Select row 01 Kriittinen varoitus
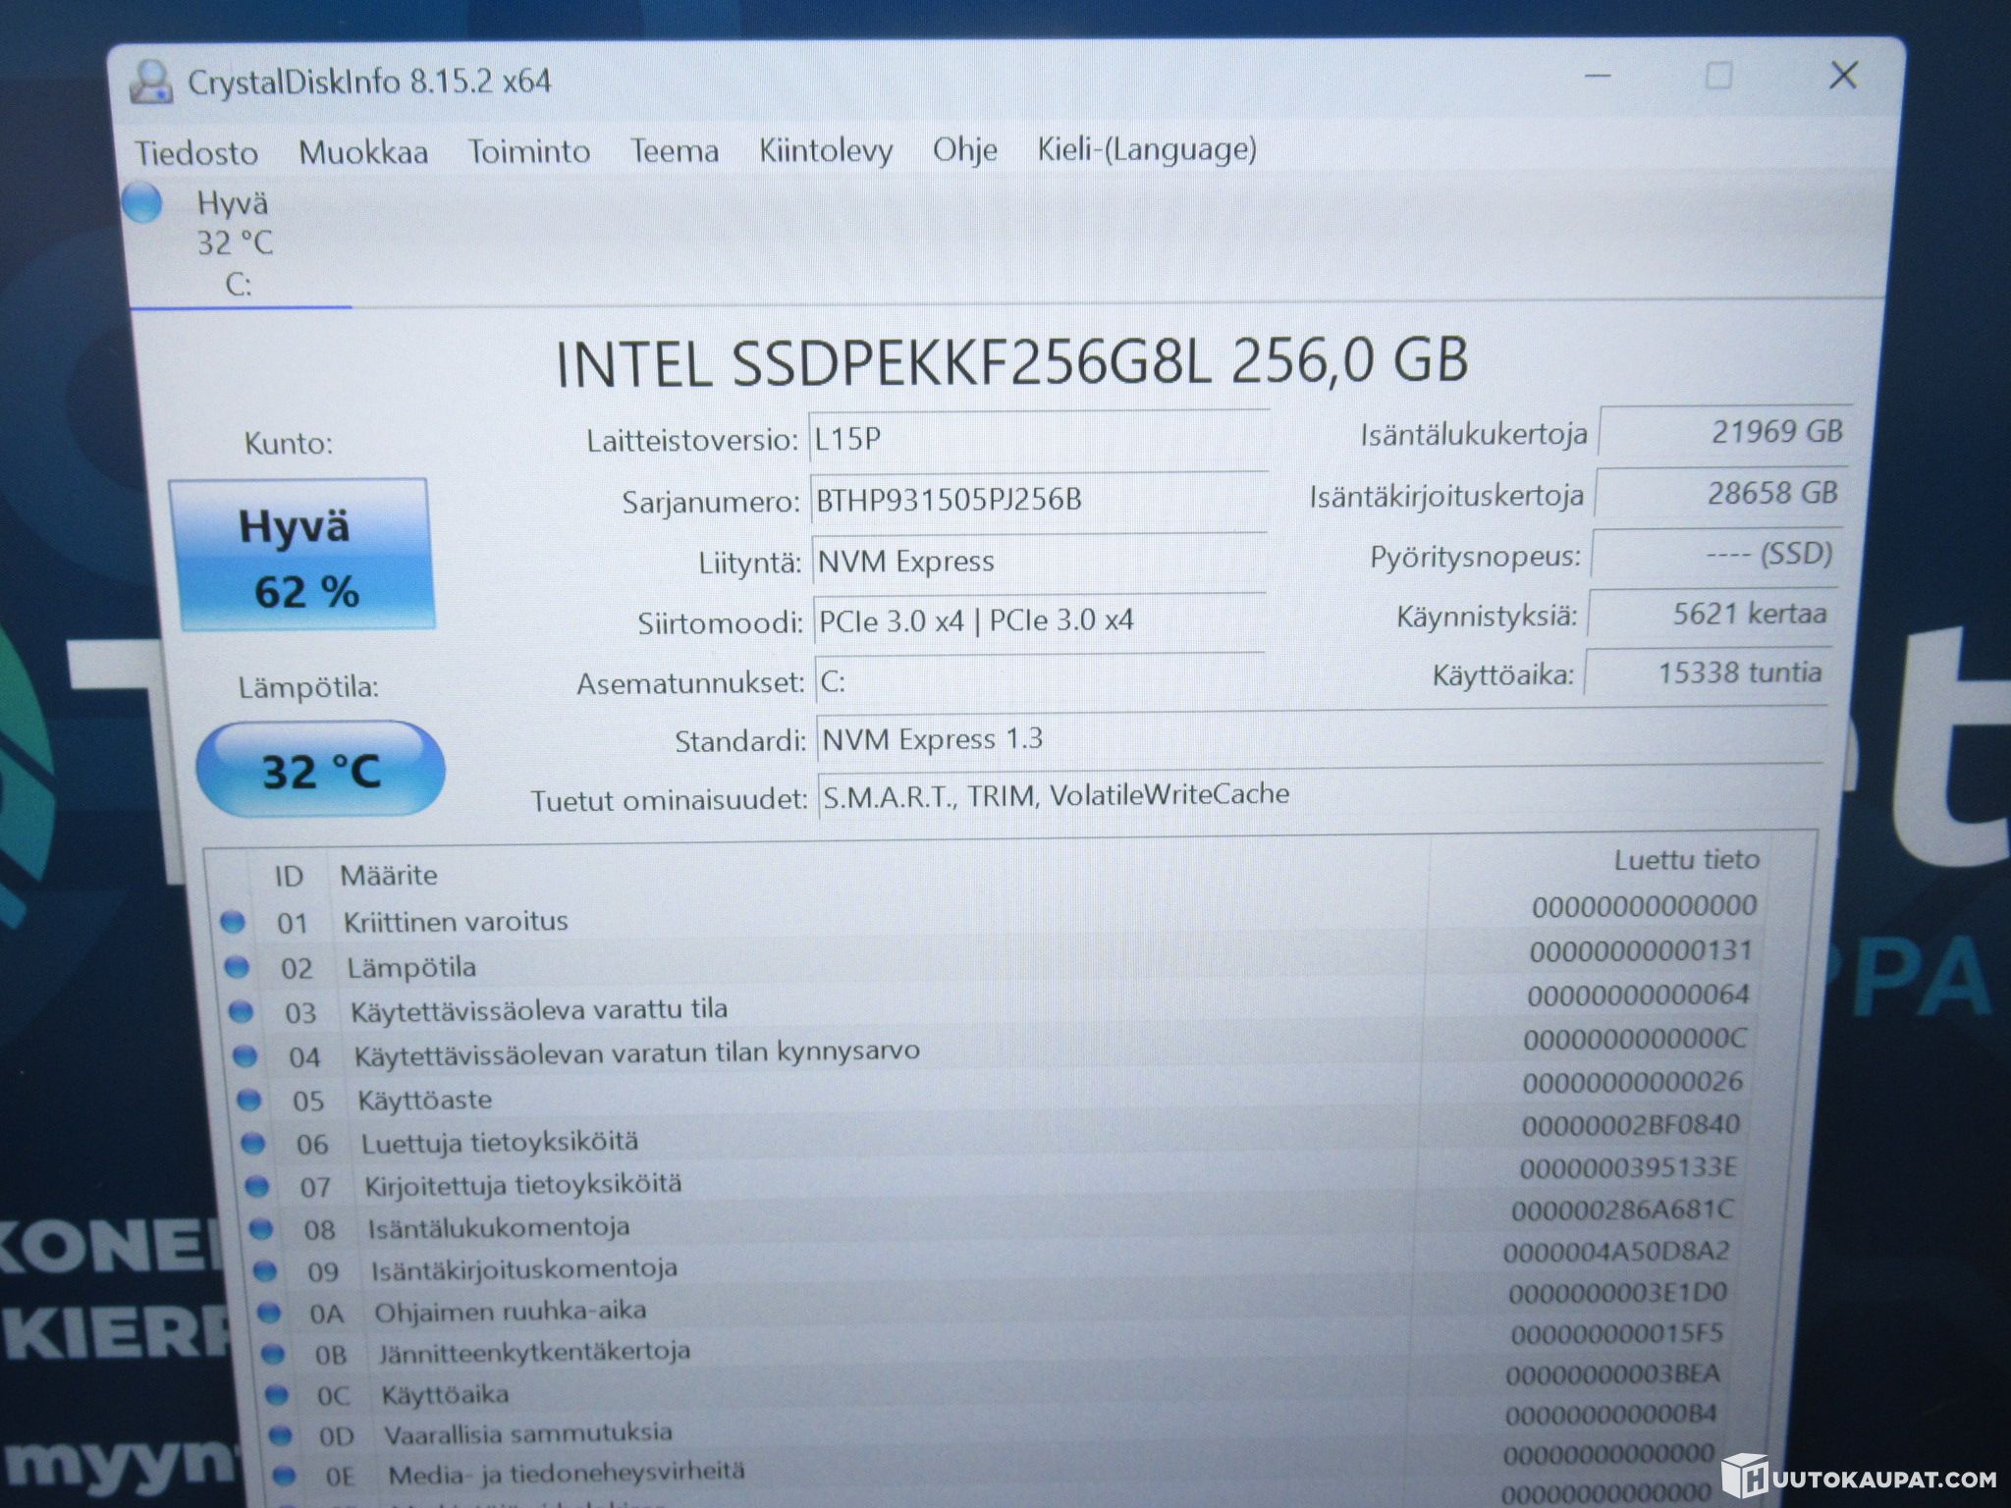The width and height of the screenshot is (2011, 1508). pyautogui.click(x=992, y=914)
